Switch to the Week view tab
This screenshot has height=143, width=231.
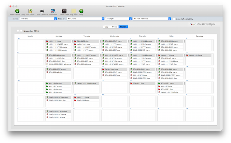pos(114,27)
